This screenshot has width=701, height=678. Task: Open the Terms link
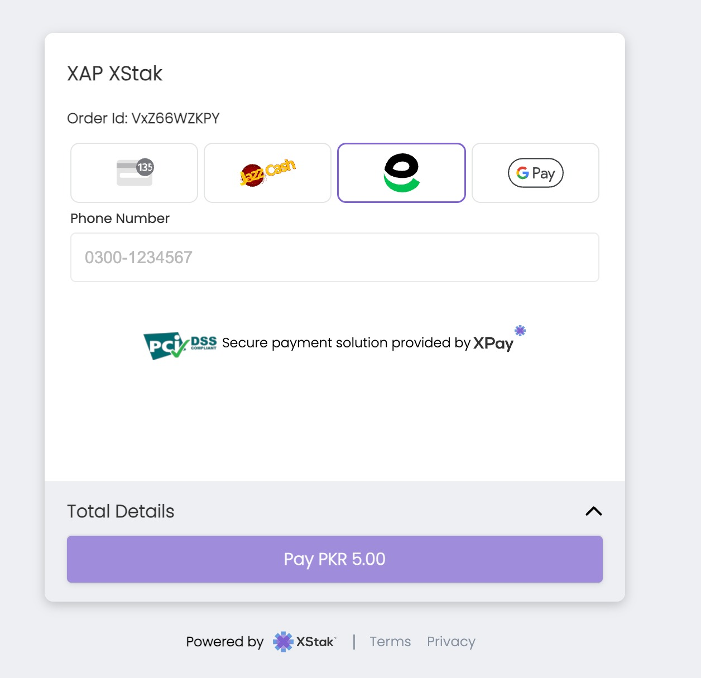coord(390,642)
